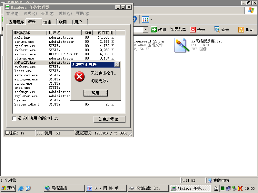
Task: Sort processes by 用户名 column header
Action: pyautogui.click(x=64, y=33)
